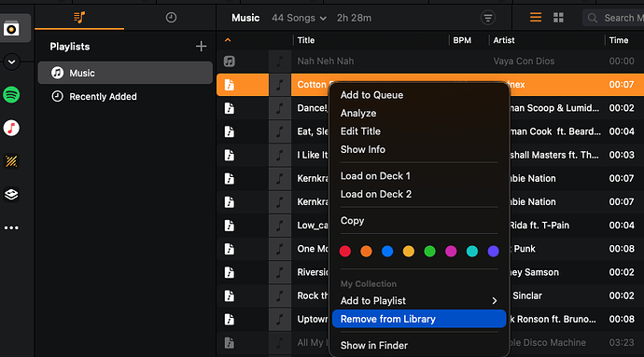Apply the green color tag
644x357 pixels.
pyautogui.click(x=429, y=251)
